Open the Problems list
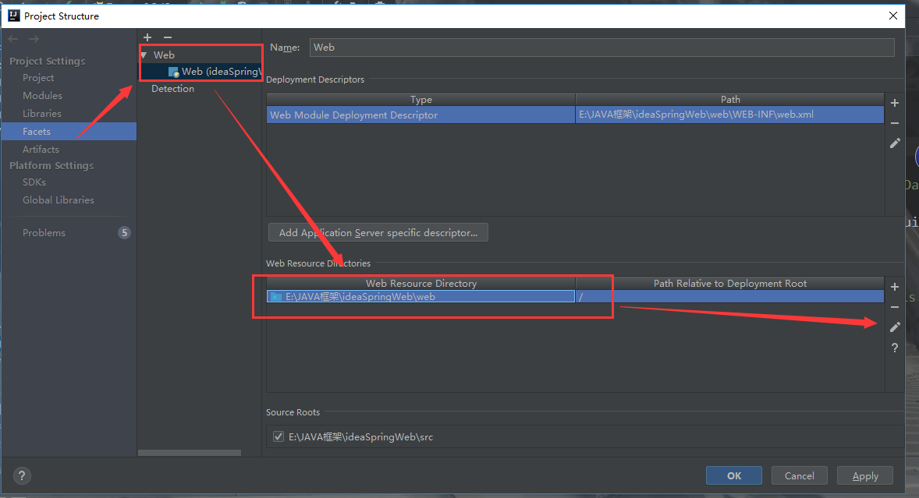Viewport: 919px width, 498px height. (x=44, y=233)
